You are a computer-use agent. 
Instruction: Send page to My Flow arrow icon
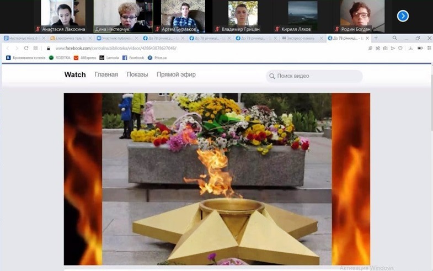point(393,48)
